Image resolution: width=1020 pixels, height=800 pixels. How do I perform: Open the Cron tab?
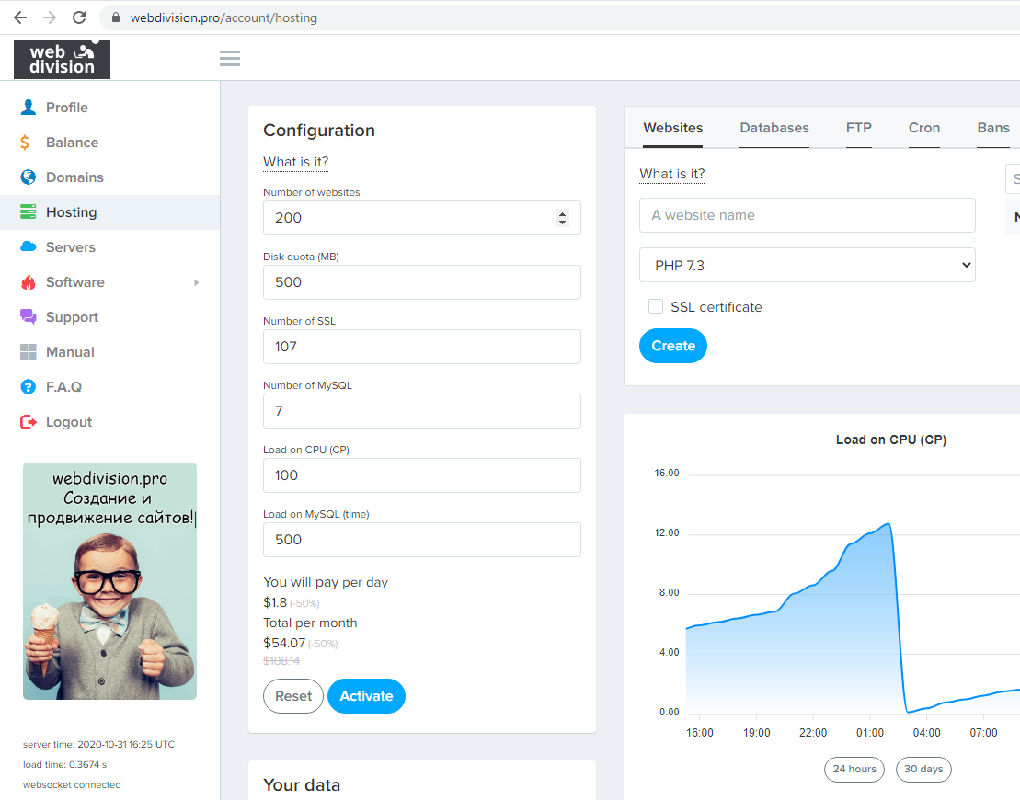click(923, 128)
